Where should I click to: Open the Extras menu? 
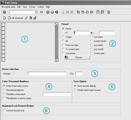[32, 7]
